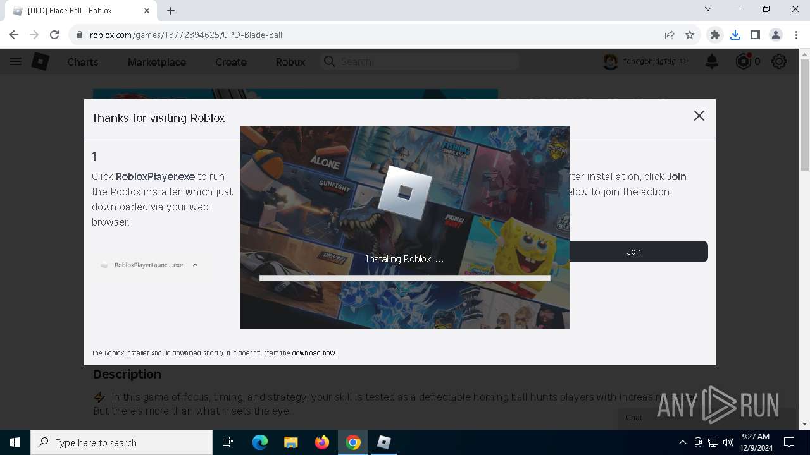Click the username fdhdgbhidgfdg
Image resolution: width=810 pixels, height=455 pixels.
pos(651,61)
